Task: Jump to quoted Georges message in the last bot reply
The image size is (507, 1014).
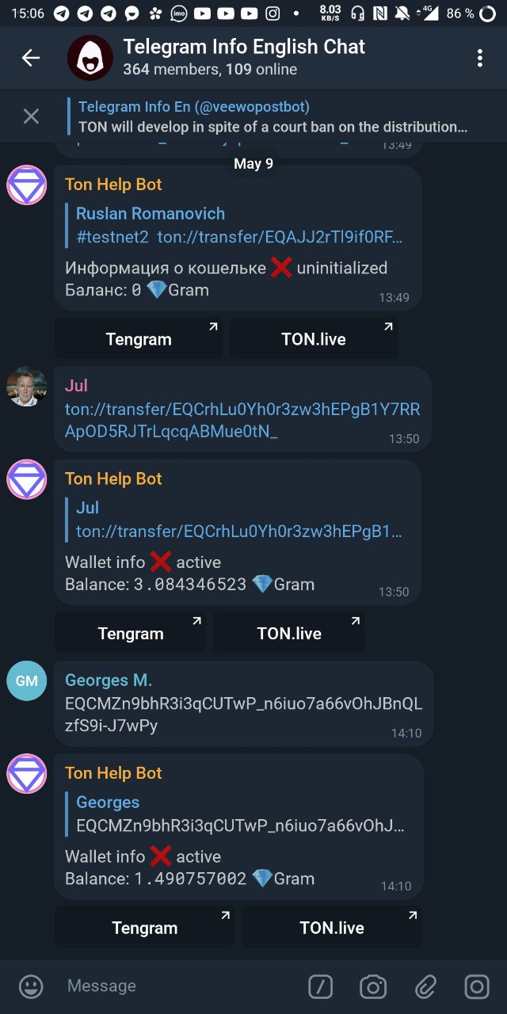Action: (x=238, y=814)
